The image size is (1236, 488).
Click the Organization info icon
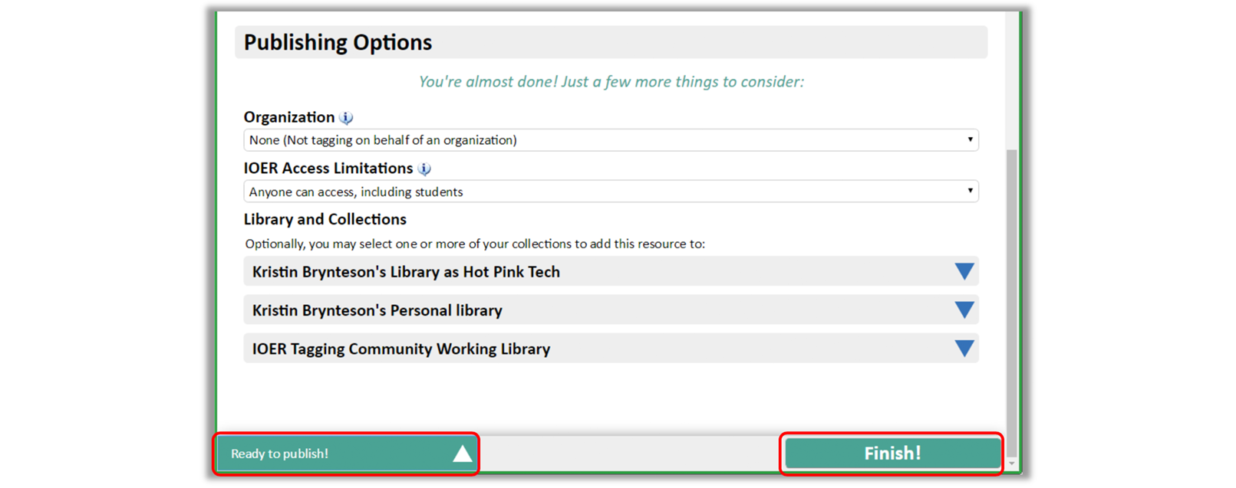click(347, 118)
